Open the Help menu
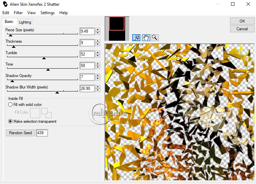Viewport: 256px width, 184px height. 63,13
